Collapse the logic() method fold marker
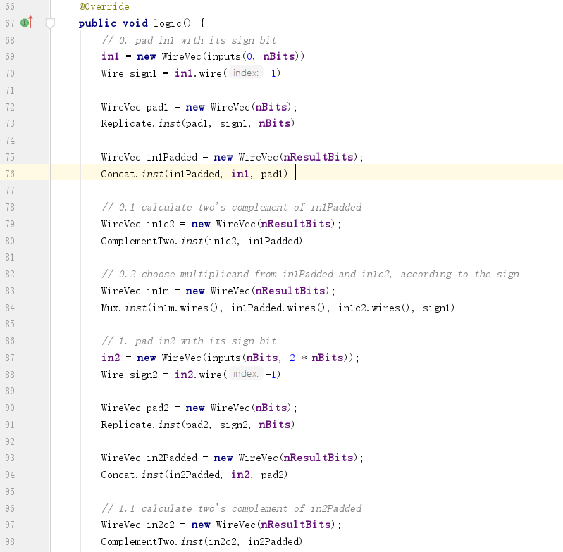The width and height of the screenshot is (563, 552). [50, 23]
